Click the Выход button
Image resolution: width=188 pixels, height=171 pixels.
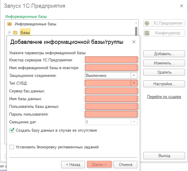coord(164,156)
